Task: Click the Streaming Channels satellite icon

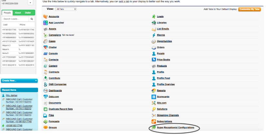Action: click(154, 115)
